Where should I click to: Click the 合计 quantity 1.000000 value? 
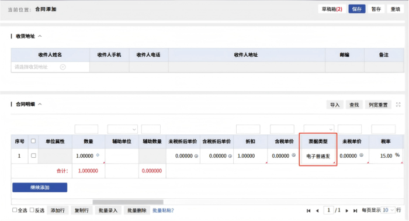[x=88, y=171]
